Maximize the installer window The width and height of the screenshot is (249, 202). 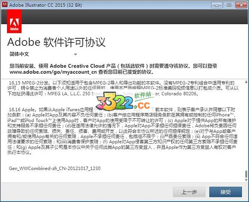229,5
